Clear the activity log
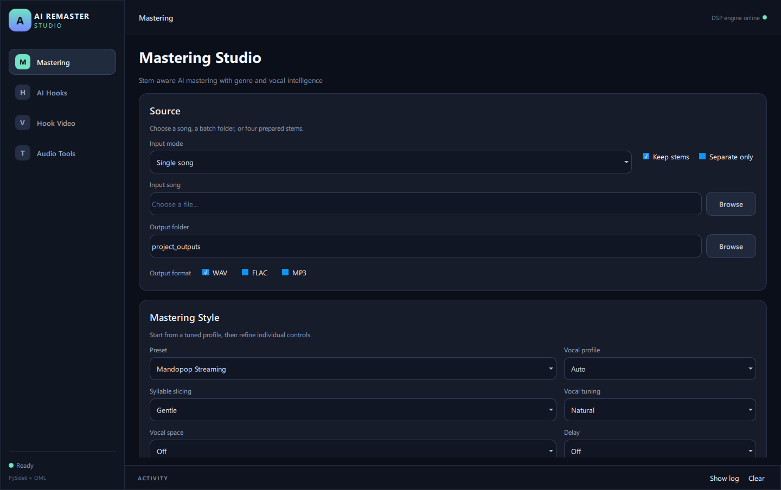Viewport: 781px width, 490px height. click(x=756, y=478)
